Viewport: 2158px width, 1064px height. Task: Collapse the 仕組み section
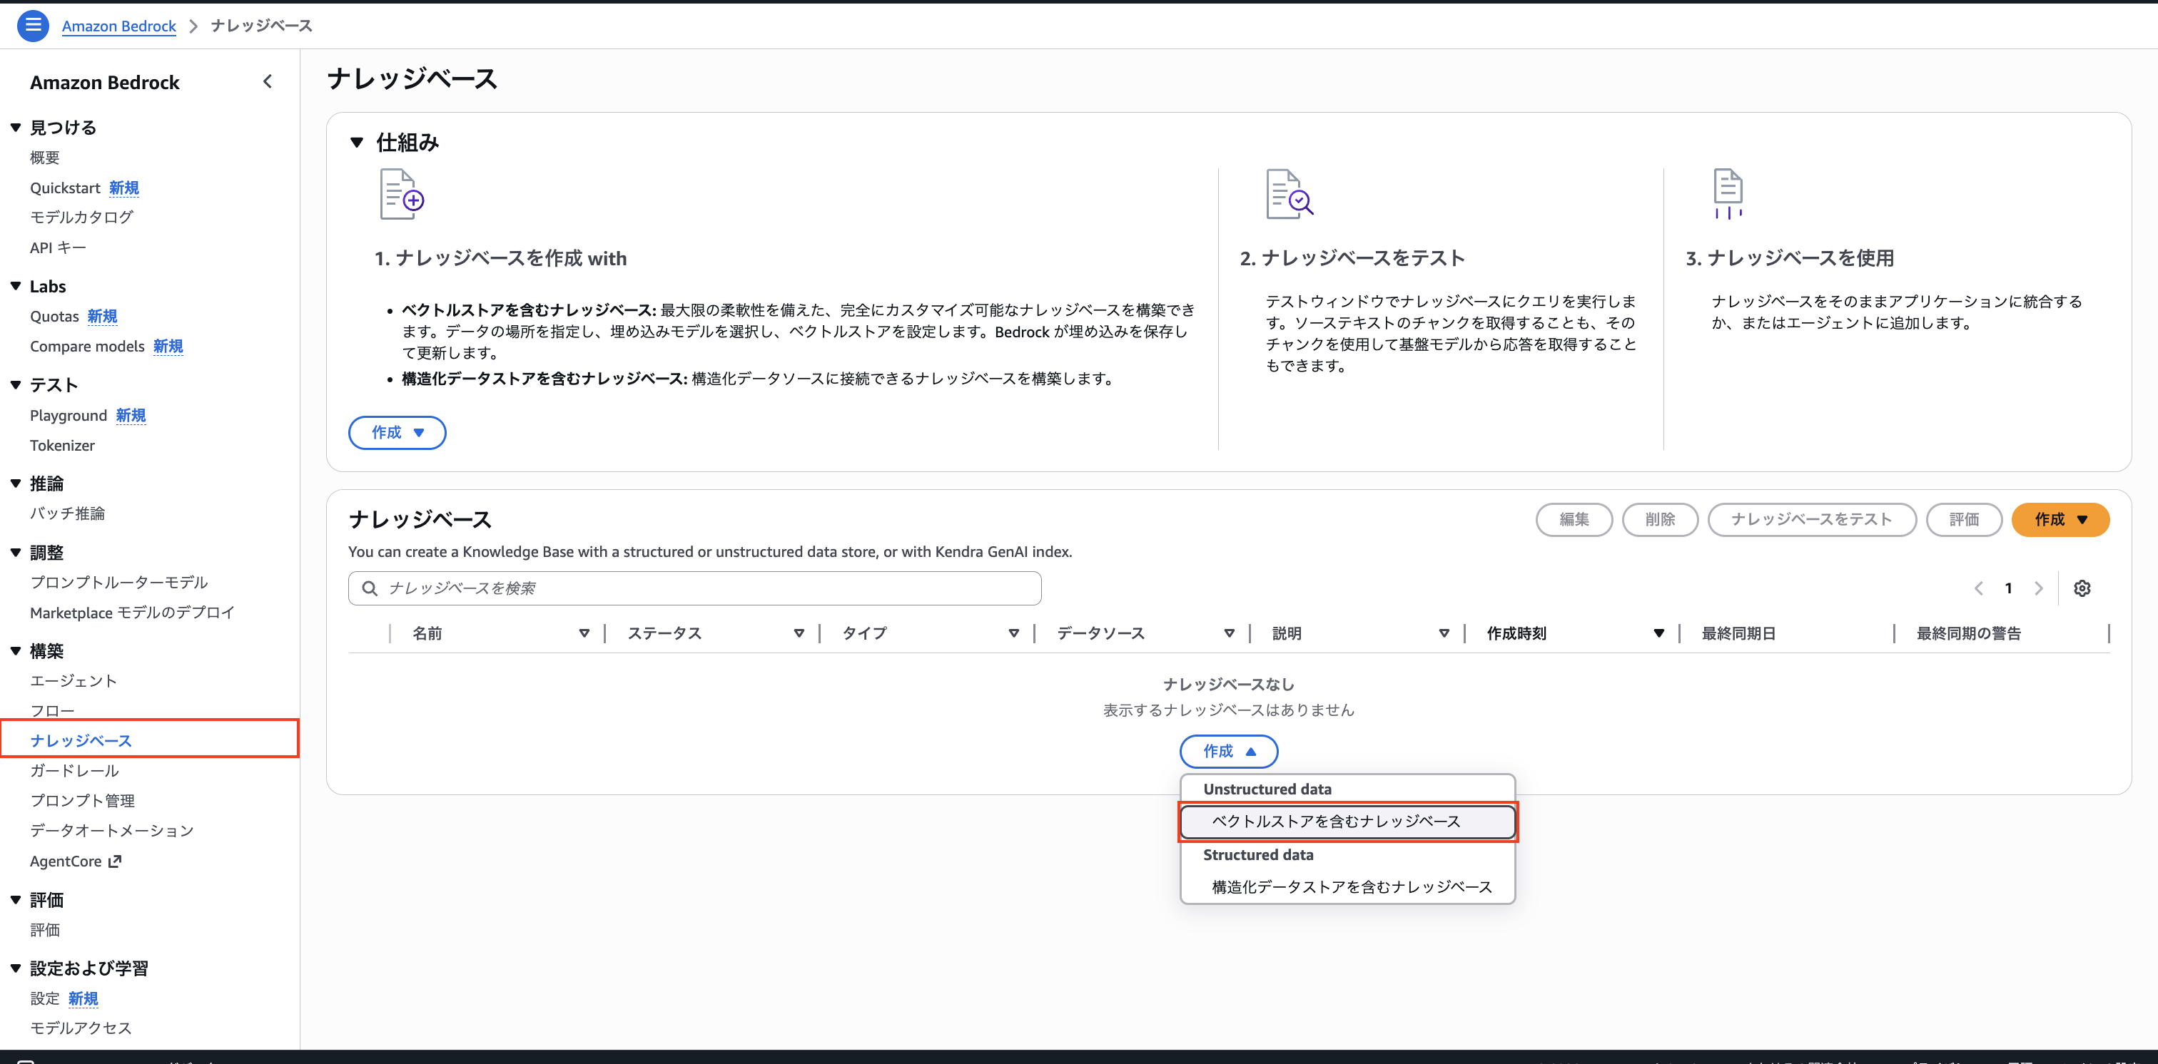(356, 143)
